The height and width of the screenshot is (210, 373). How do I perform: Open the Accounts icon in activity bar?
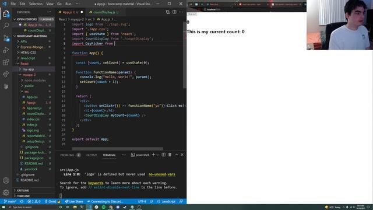click(x=6, y=180)
